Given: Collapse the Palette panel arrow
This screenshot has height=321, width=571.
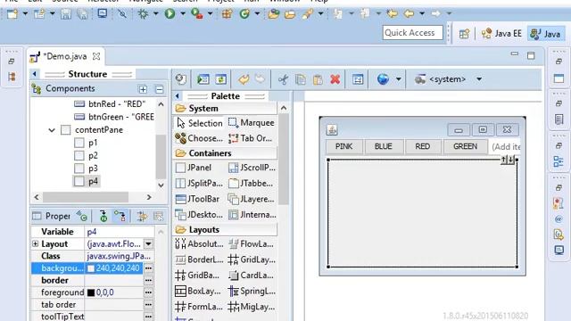Looking at the screenshot, I should [x=178, y=96].
